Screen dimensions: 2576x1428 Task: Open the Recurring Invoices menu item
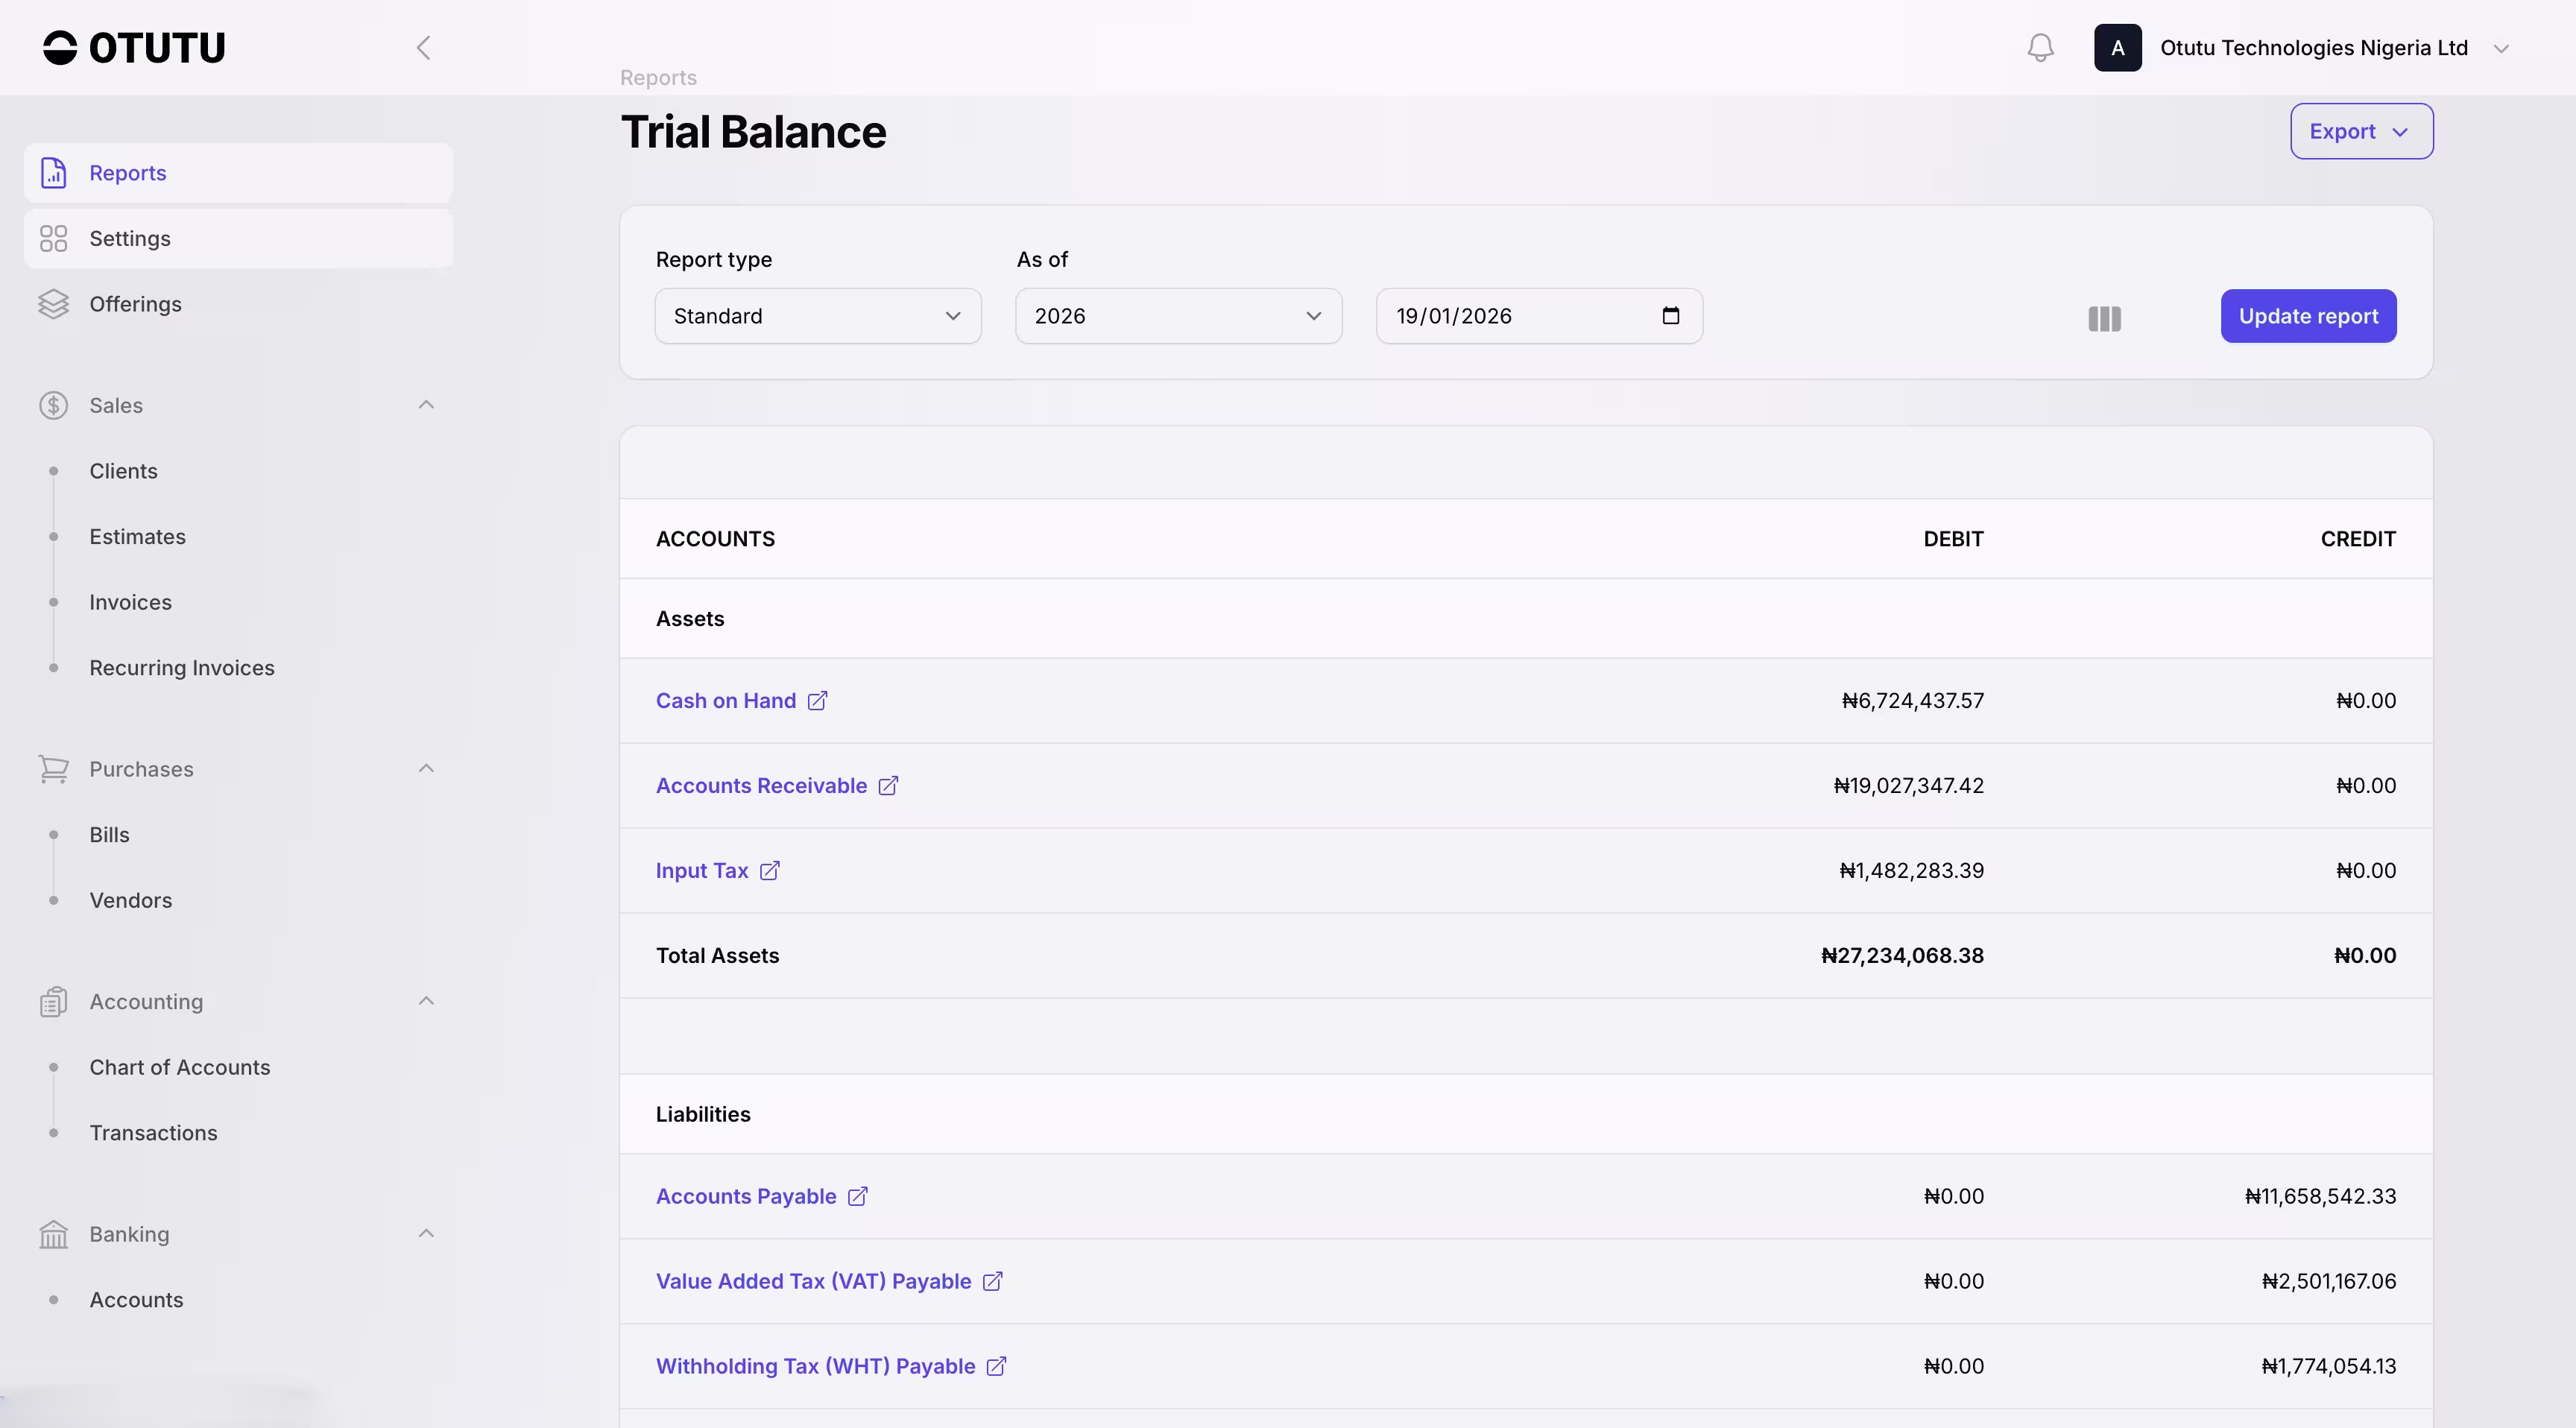click(x=181, y=668)
